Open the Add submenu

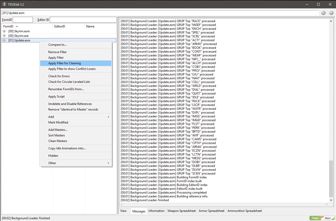click(x=76, y=117)
